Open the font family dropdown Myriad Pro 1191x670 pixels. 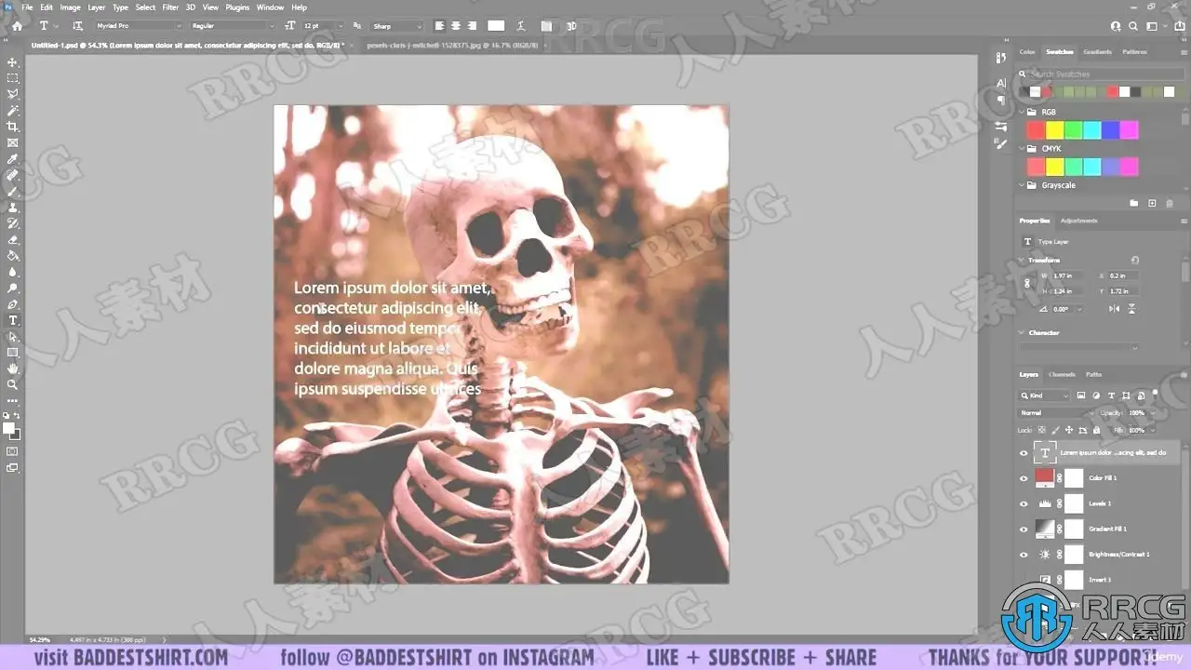coord(139,26)
